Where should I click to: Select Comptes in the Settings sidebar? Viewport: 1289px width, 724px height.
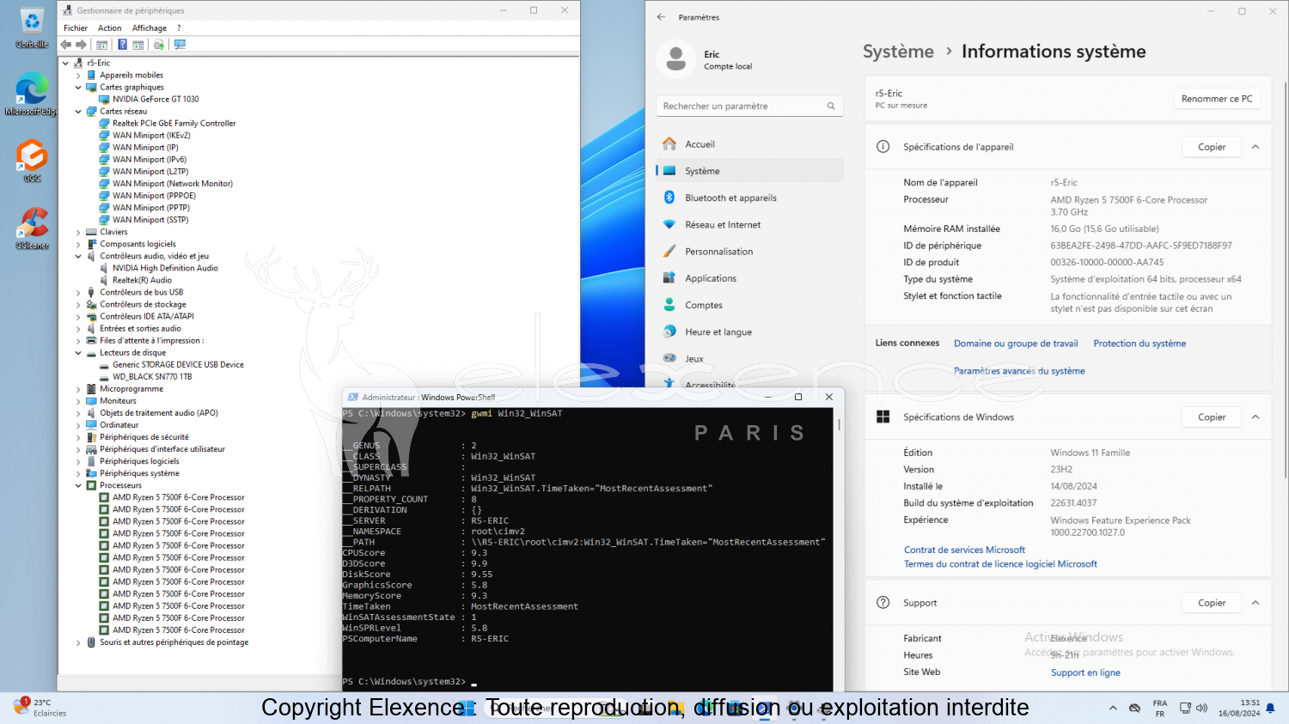click(749, 305)
